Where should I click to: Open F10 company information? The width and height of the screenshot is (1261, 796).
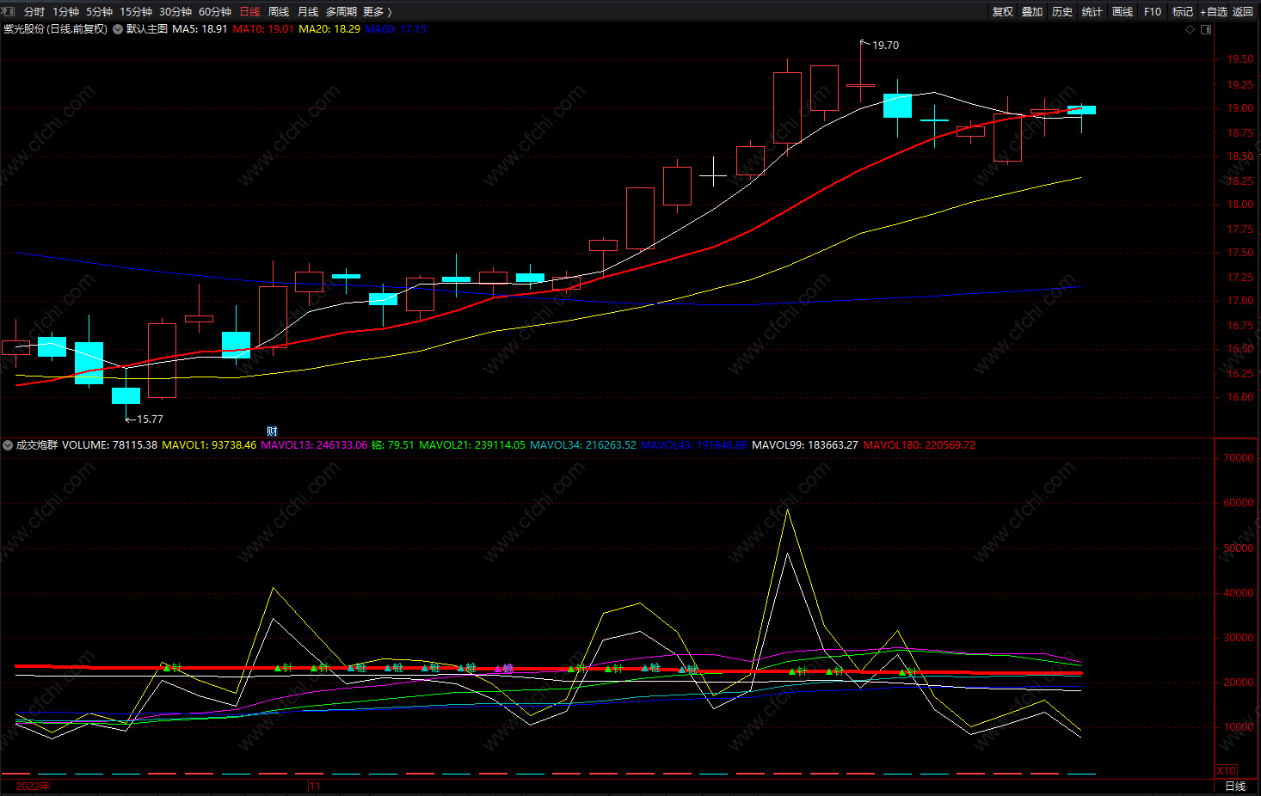1153,12
